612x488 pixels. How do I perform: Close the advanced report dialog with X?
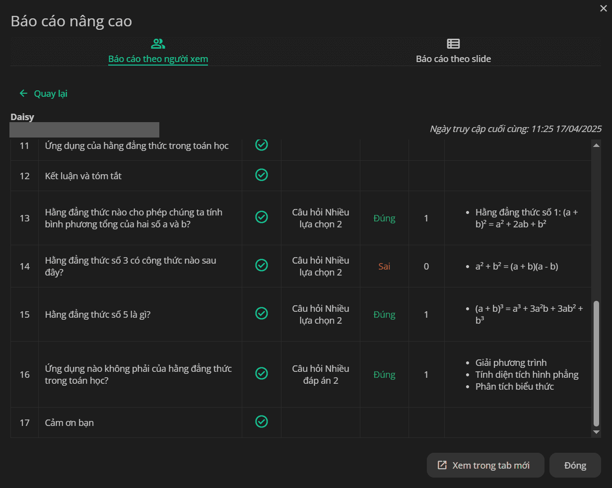604,8
